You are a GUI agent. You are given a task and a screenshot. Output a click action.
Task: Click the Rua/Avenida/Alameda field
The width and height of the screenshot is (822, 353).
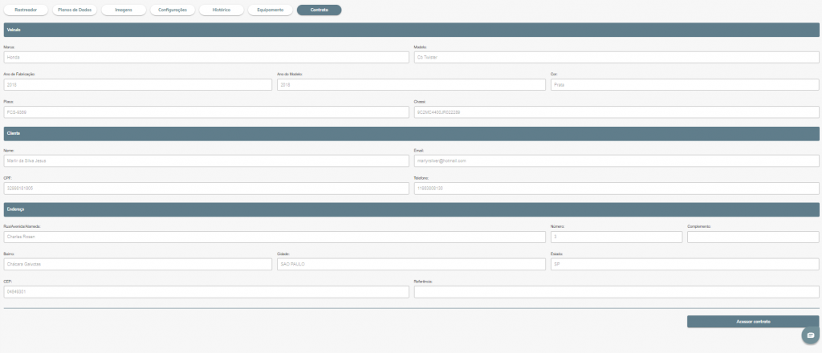275,237
